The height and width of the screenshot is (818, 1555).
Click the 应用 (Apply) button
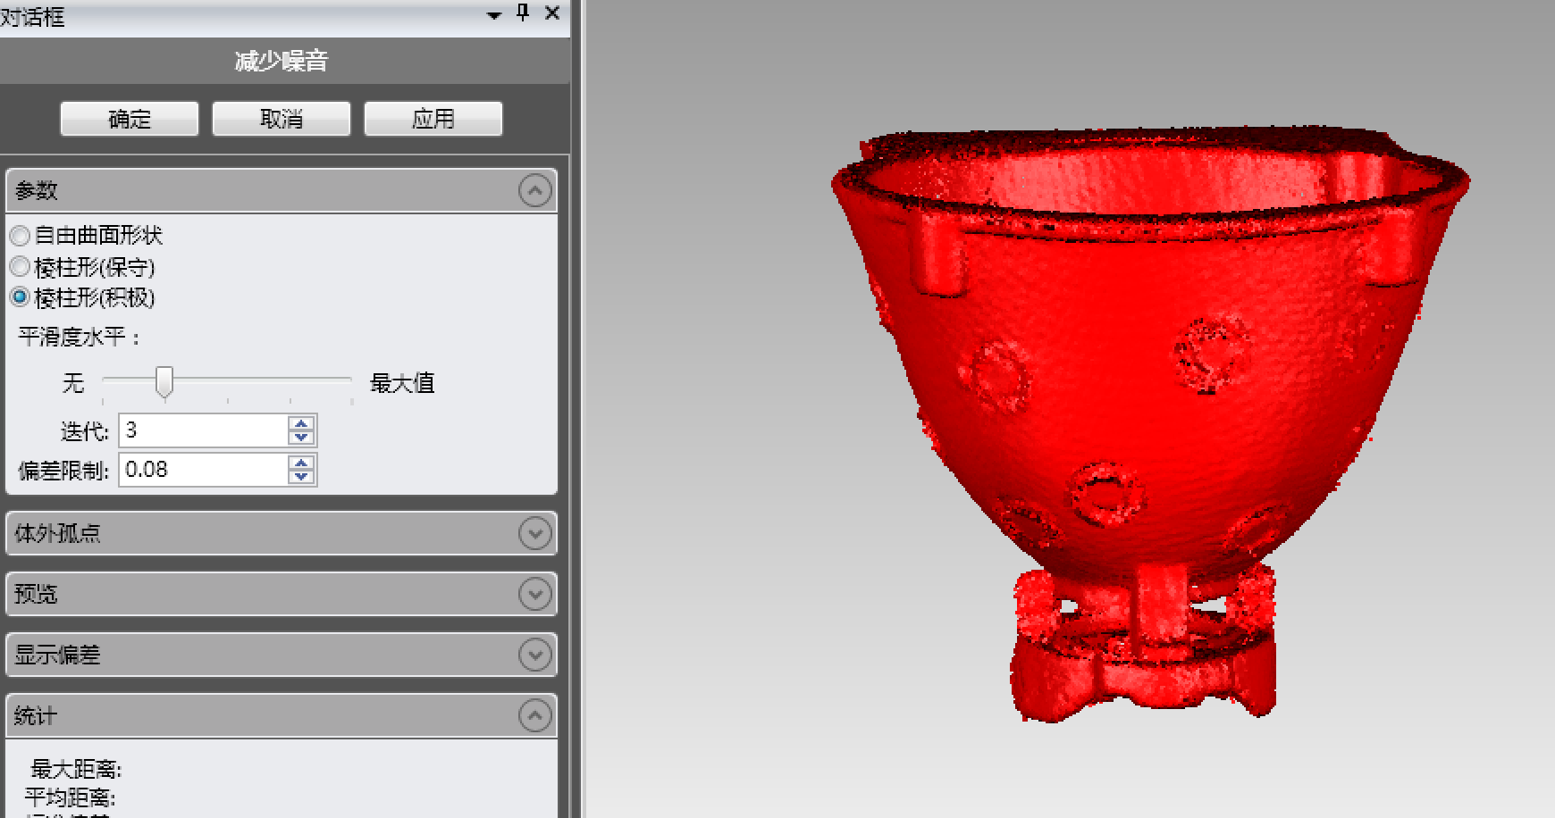click(433, 119)
